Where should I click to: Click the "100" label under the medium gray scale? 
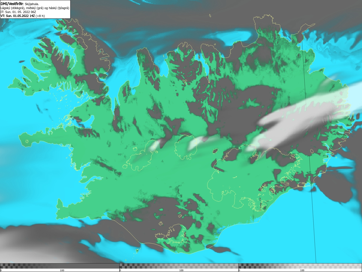pyautogui.click(x=181, y=270)
